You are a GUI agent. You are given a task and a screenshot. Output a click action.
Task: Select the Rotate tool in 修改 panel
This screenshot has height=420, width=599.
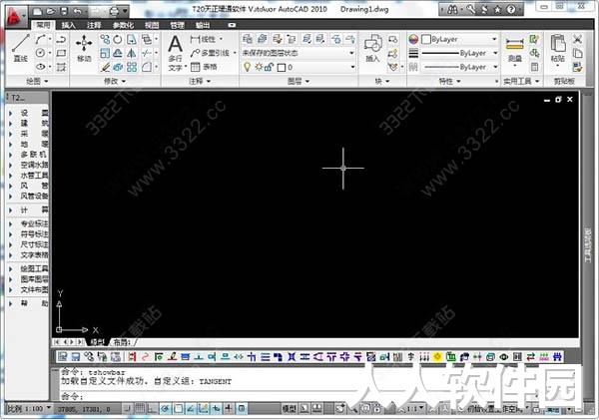(118, 39)
